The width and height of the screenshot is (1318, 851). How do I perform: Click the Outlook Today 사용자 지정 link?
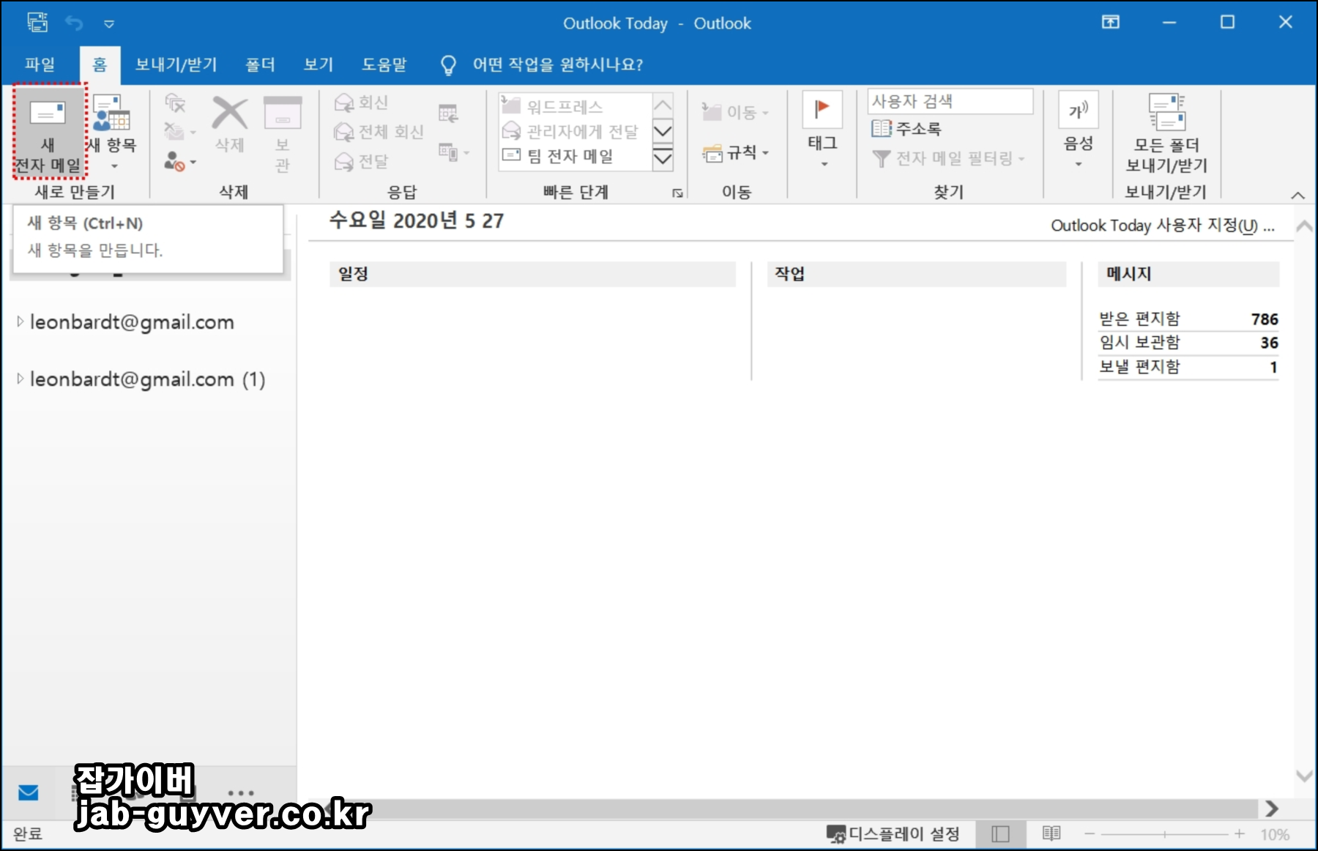[x=1163, y=226]
